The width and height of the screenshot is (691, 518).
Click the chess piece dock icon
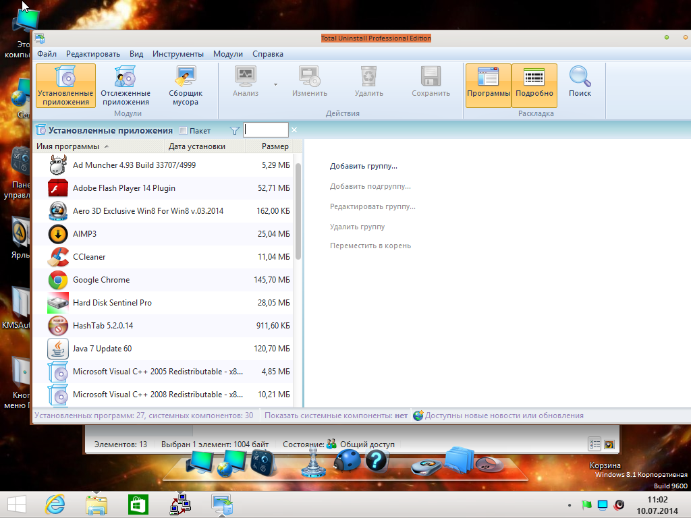tap(313, 463)
